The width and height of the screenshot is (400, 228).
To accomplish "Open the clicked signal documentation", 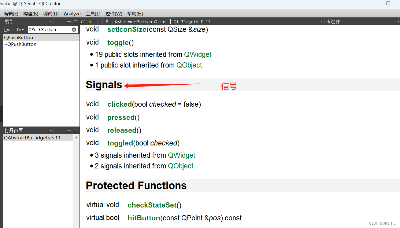I will pos(120,104).
